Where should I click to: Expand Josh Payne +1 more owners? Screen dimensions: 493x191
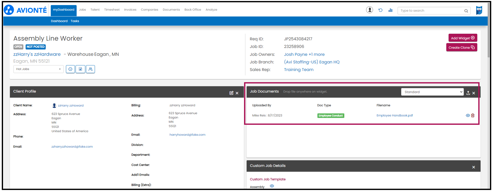[304, 55]
